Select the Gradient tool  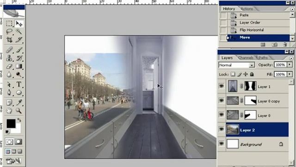19,66
